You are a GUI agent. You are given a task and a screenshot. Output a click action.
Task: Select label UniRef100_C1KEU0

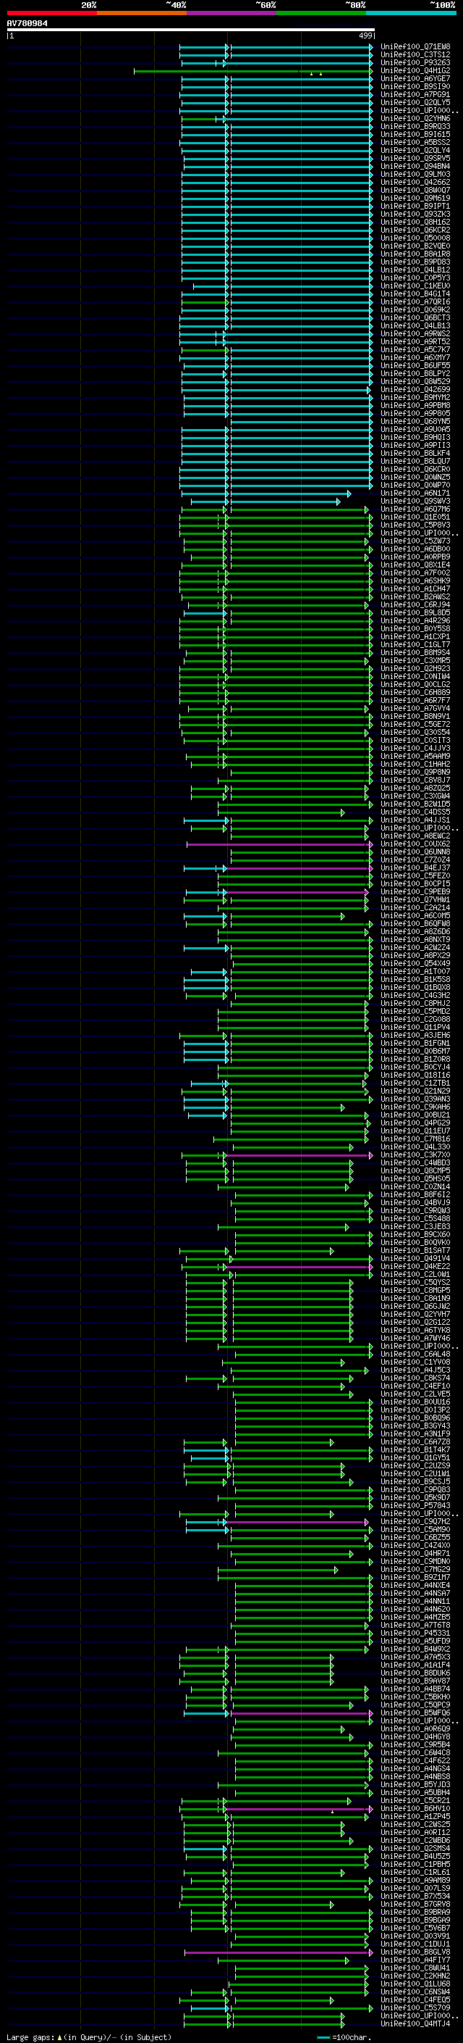point(415,286)
